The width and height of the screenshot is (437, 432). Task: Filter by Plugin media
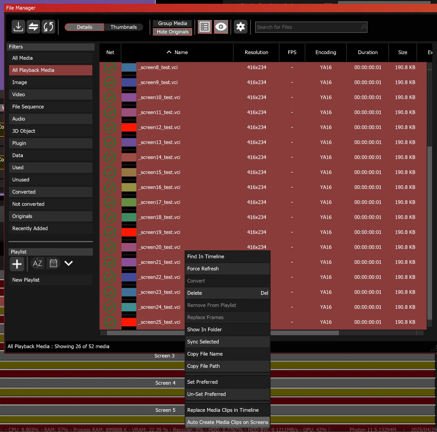[x=51, y=143]
